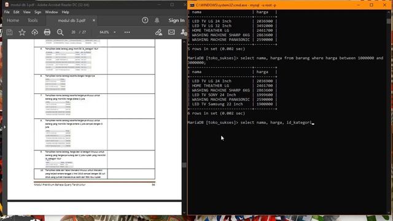Viewport: 393px width, 221px height.
Task: Open the Window menu in Acrobat Reader
Action: (52, 12)
